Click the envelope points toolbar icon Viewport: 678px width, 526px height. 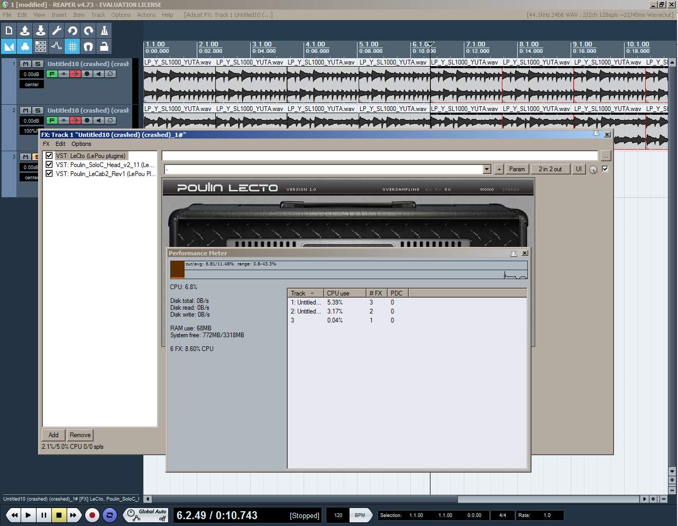pos(57,47)
